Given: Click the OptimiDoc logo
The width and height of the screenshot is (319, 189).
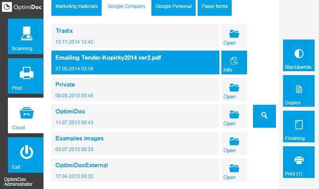Looking at the screenshot, I should (x=22, y=7).
